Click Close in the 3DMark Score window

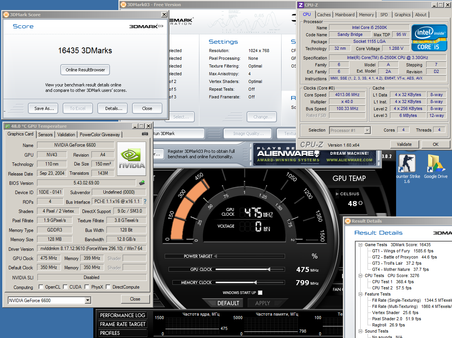[x=147, y=108]
